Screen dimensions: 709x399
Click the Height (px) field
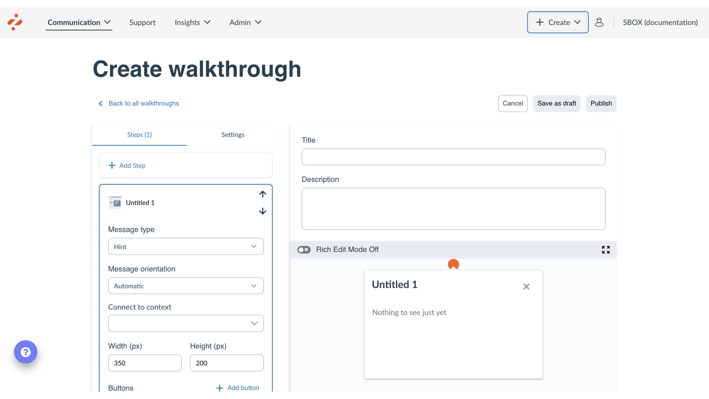[x=227, y=363]
